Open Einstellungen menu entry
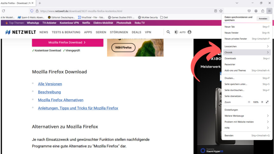Image resolution: width=274 pixels, height=154 pixels. (x=247, y=110)
